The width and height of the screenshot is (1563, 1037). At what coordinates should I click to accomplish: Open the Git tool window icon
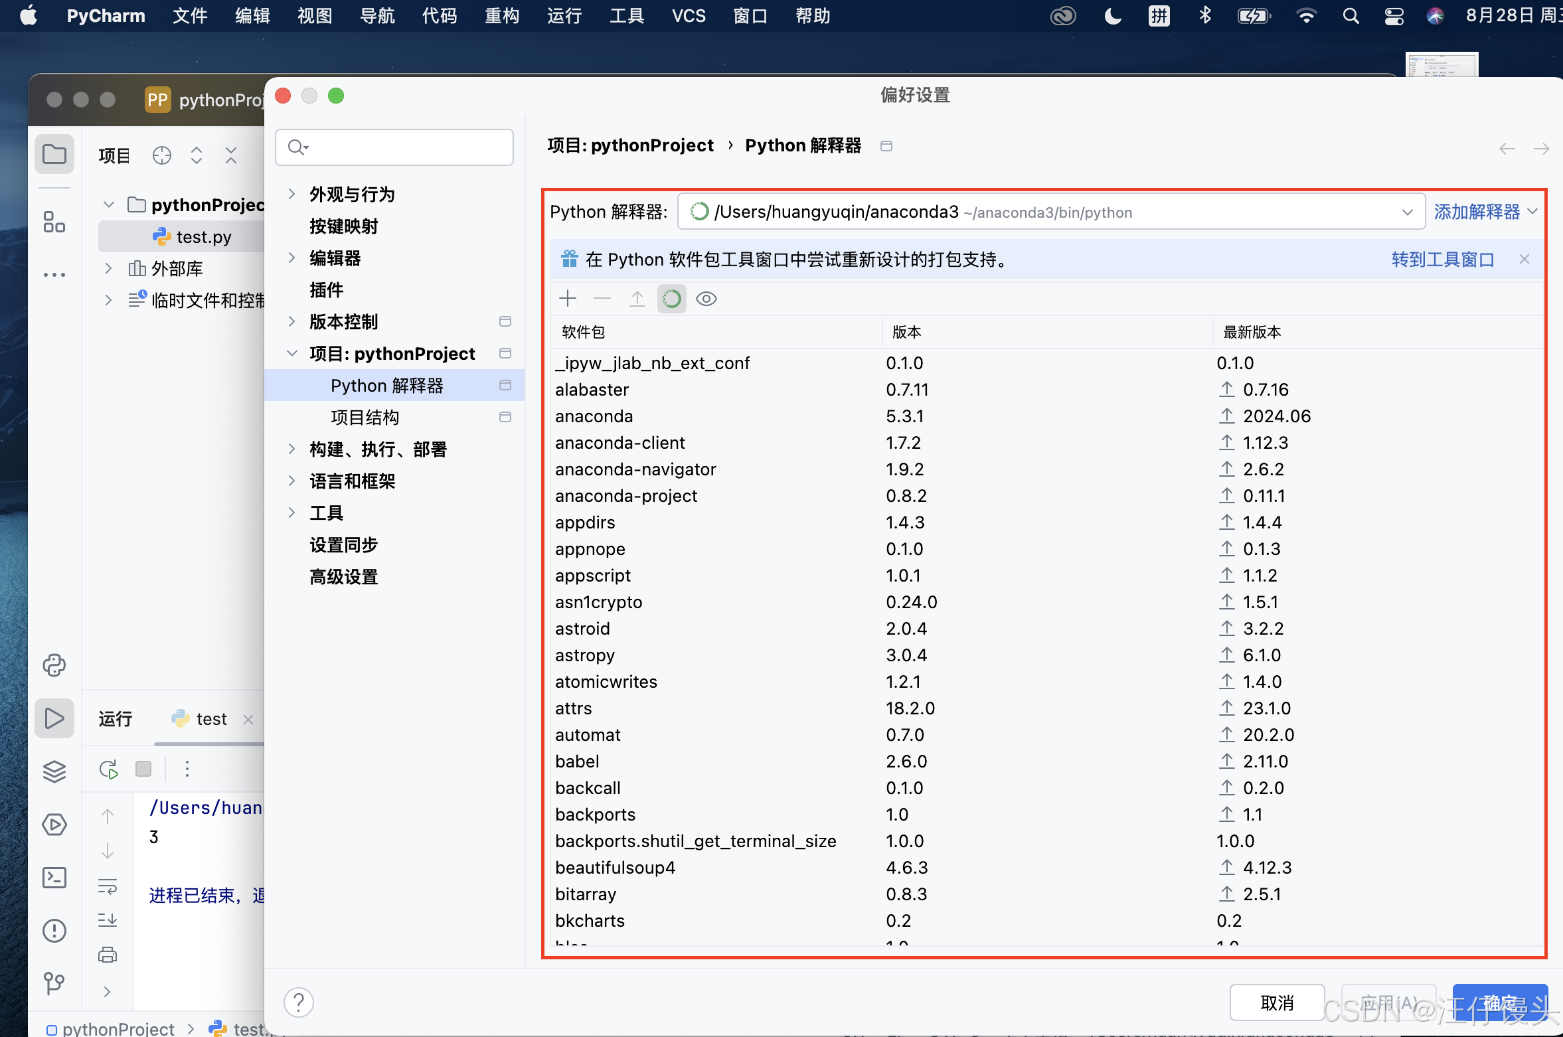(54, 984)
